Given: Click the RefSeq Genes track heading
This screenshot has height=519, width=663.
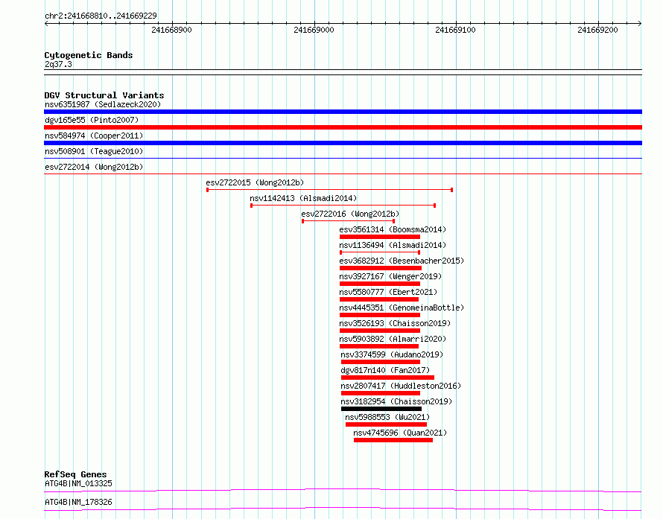Looking at the screenshot, I should (x=75, y=474).
